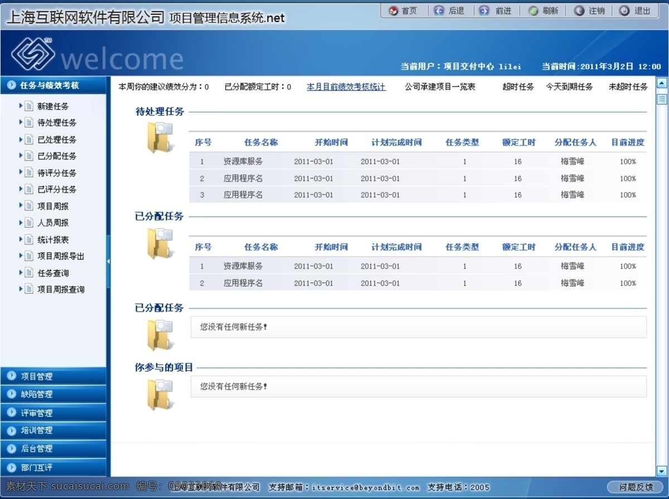
Task: Click document icon next to 人员周报
Action: (29, 222)
